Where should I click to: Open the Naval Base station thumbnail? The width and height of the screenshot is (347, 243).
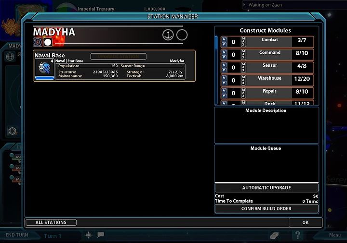click(44, 69)
